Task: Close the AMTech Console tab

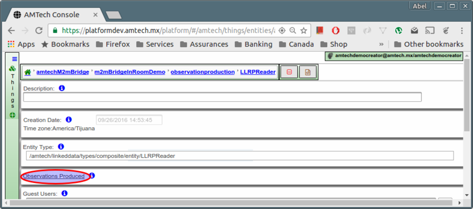Action: 95,15
